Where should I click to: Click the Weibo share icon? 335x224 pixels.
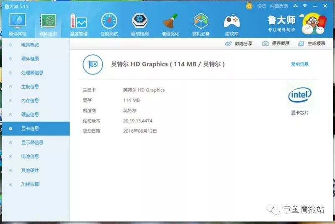click(228, 44)
